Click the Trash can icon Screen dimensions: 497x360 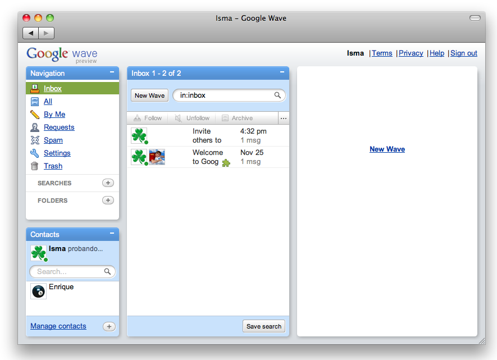[x=35, y=166]
